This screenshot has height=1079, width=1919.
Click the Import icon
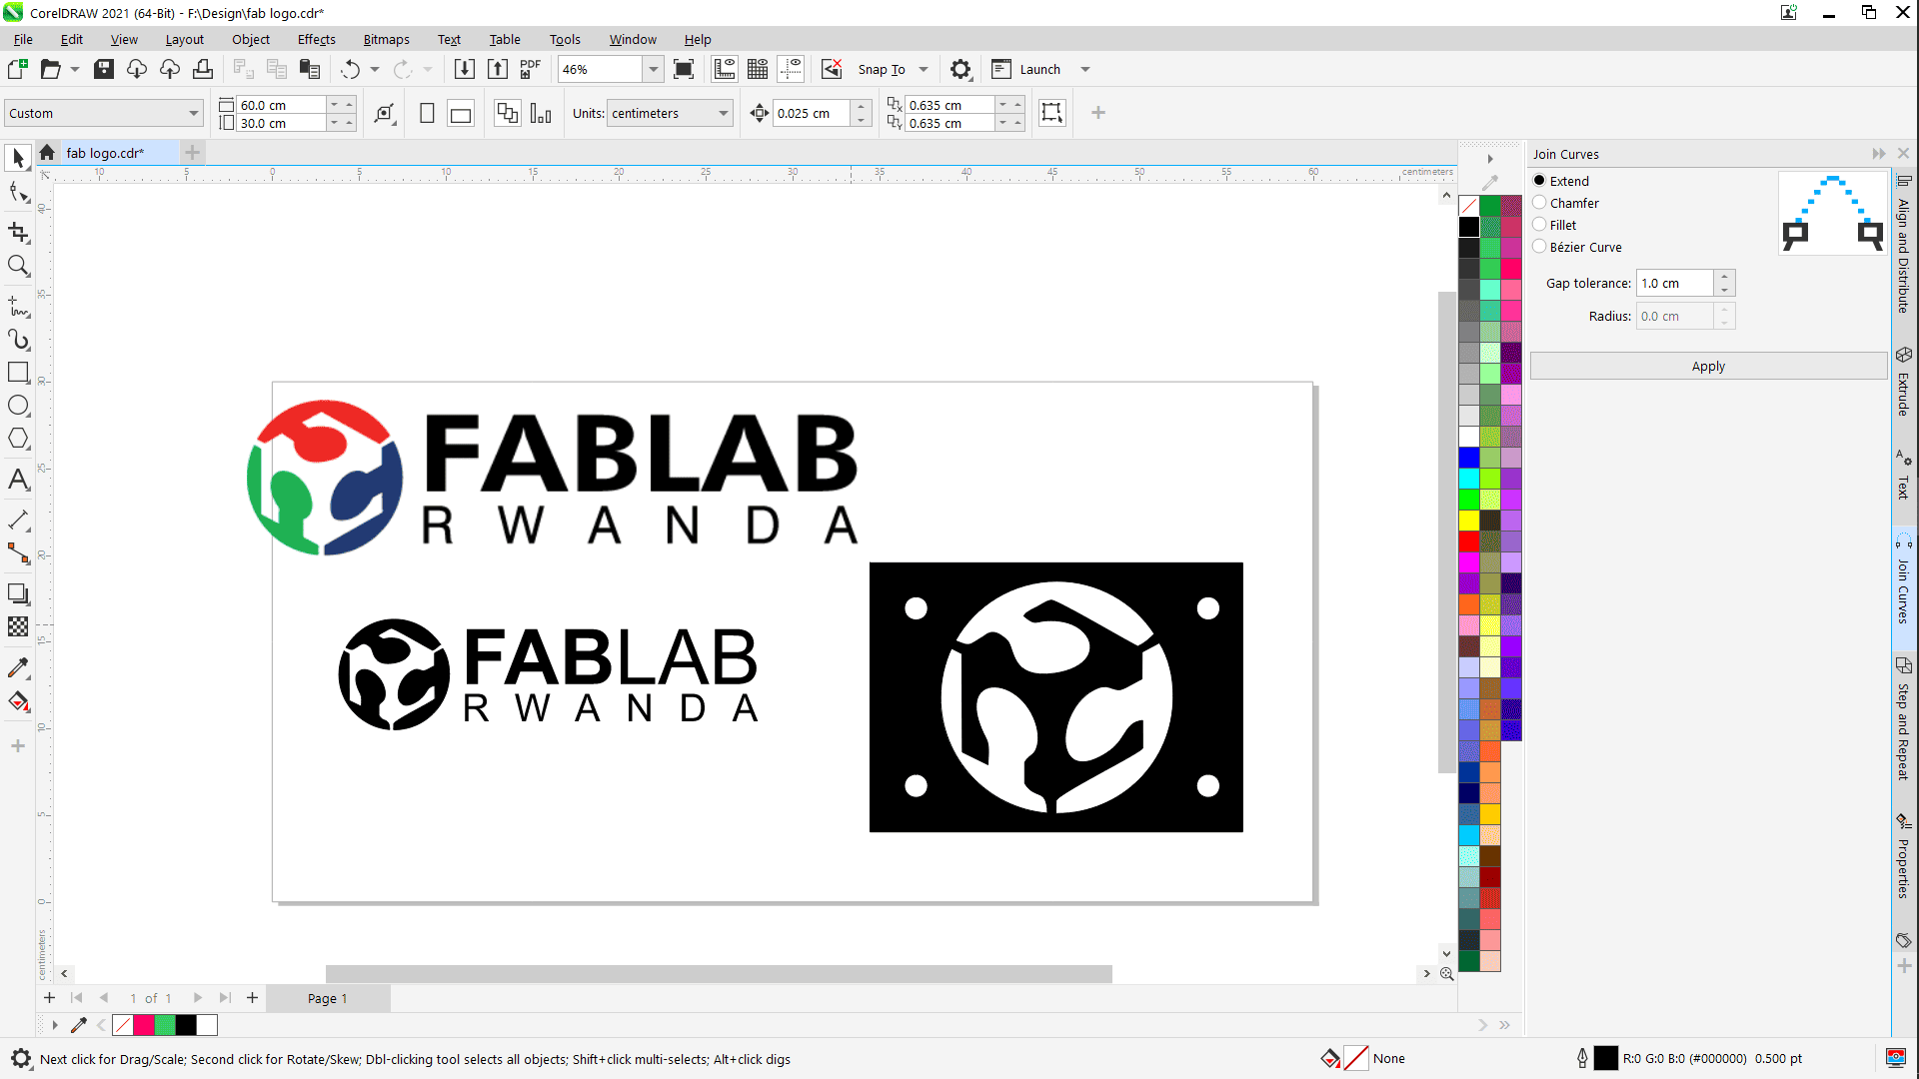click(x=464, y=69)
